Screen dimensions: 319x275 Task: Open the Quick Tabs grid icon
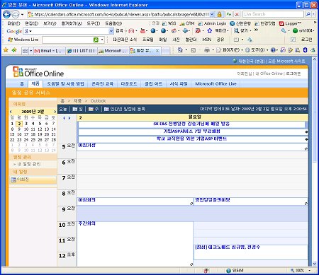[x=25, y=51]
